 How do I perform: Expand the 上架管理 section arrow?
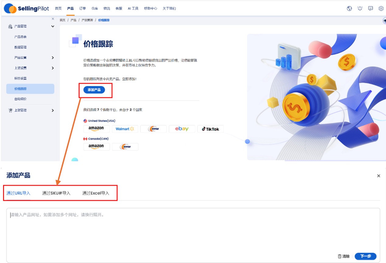(x=53, y=111)
